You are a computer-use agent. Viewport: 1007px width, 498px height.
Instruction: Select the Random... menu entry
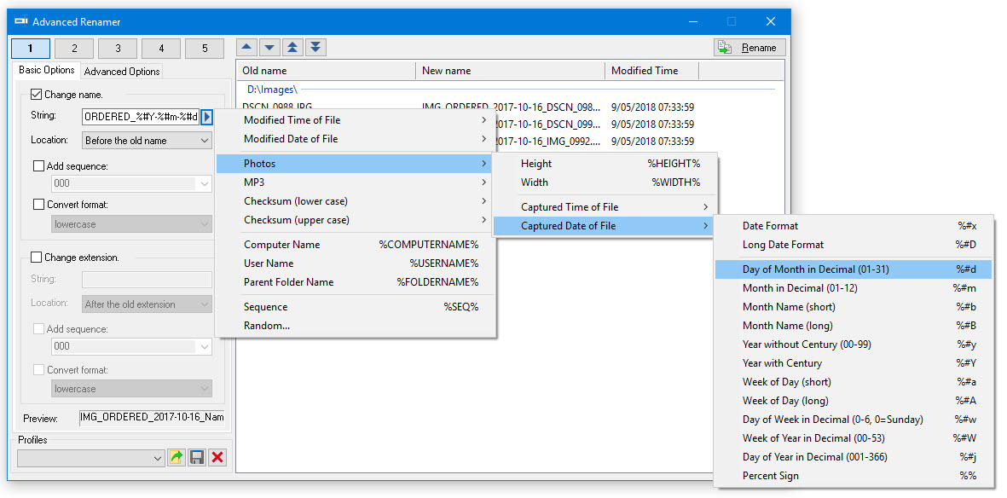click(356, 326)
